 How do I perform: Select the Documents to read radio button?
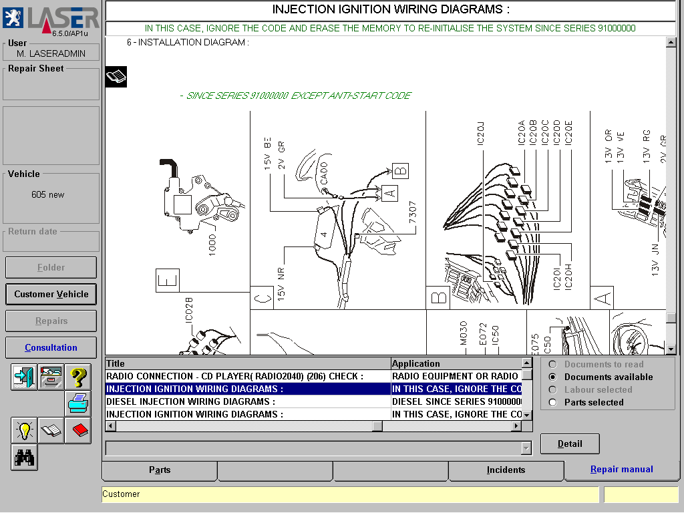pos(552,364)
